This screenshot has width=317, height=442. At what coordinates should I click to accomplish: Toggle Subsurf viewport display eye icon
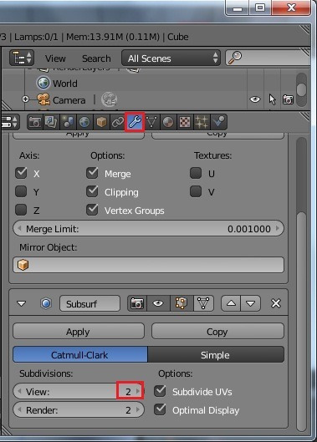coord(158,303)
